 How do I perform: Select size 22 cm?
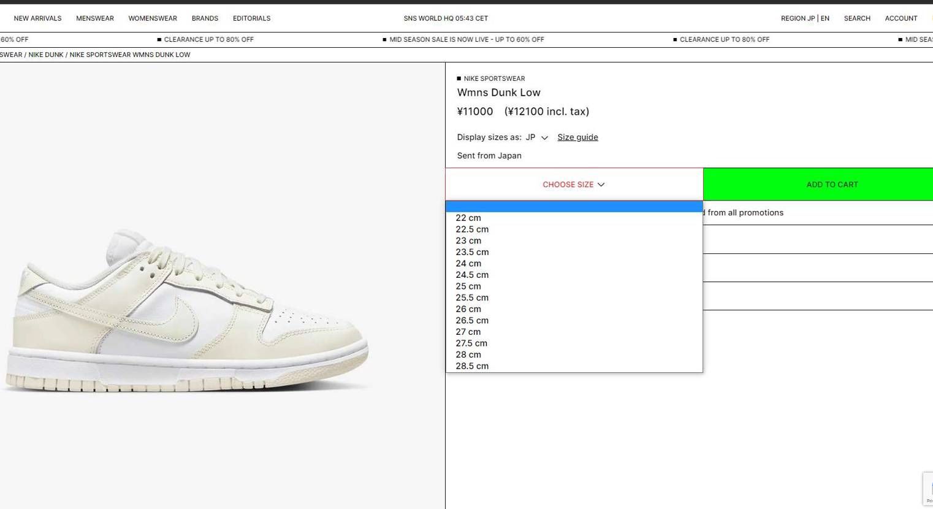coord(574,218)
